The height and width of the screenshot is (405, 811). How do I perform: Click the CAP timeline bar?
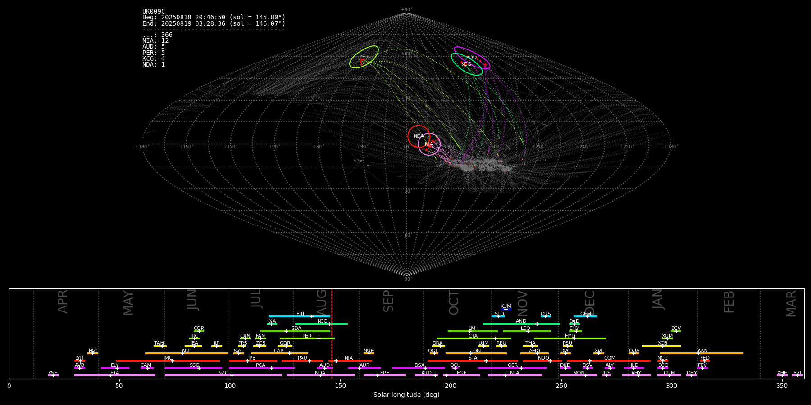tap(279, 353)
